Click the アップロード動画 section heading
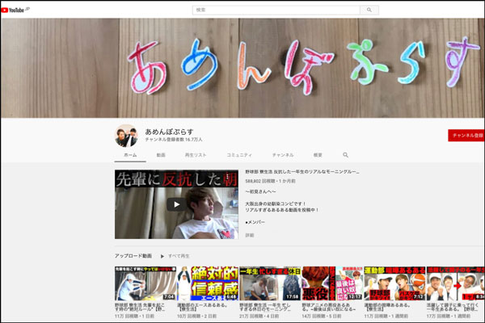The height and width of the screenshot is (323, 485). point(133,256)
